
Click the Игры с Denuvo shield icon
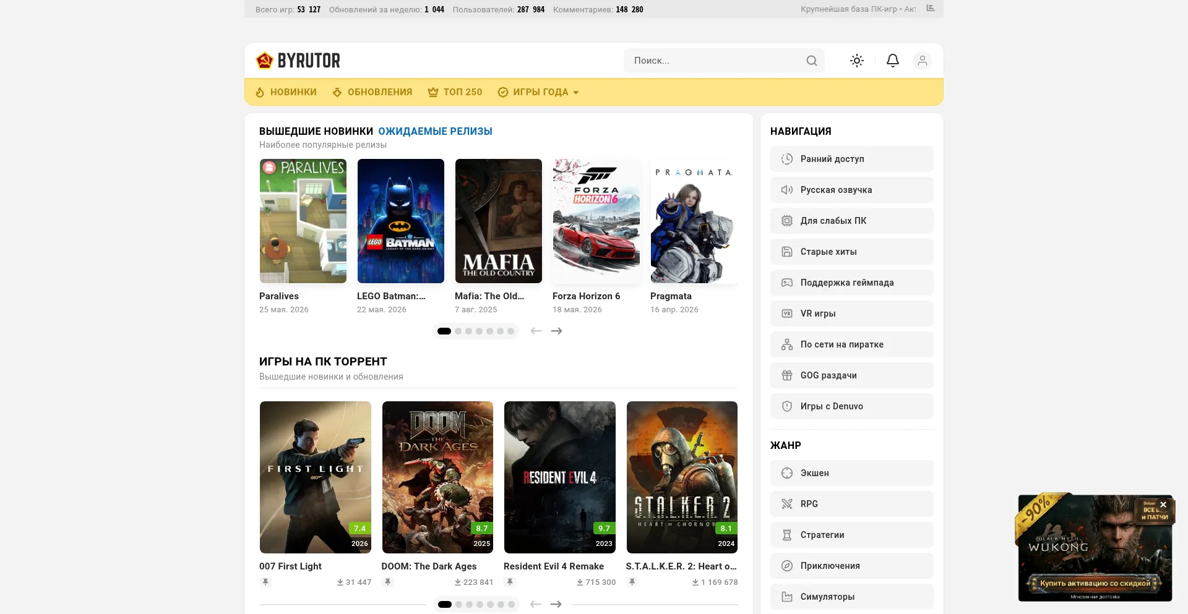[787, 406]
